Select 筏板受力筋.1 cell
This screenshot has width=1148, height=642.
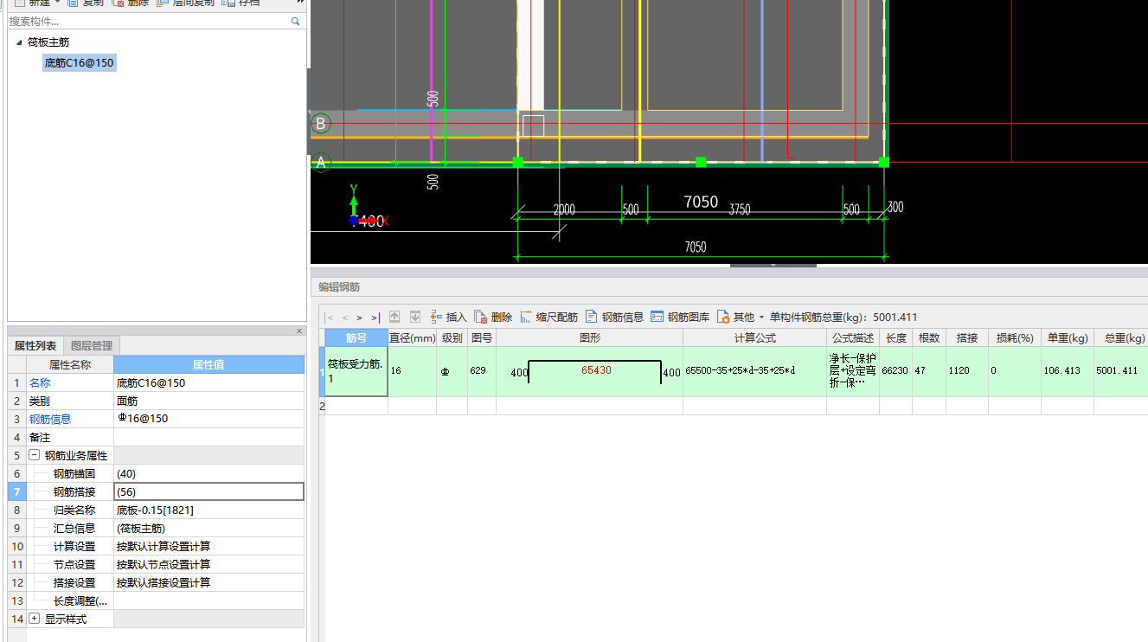pos(356,371)
